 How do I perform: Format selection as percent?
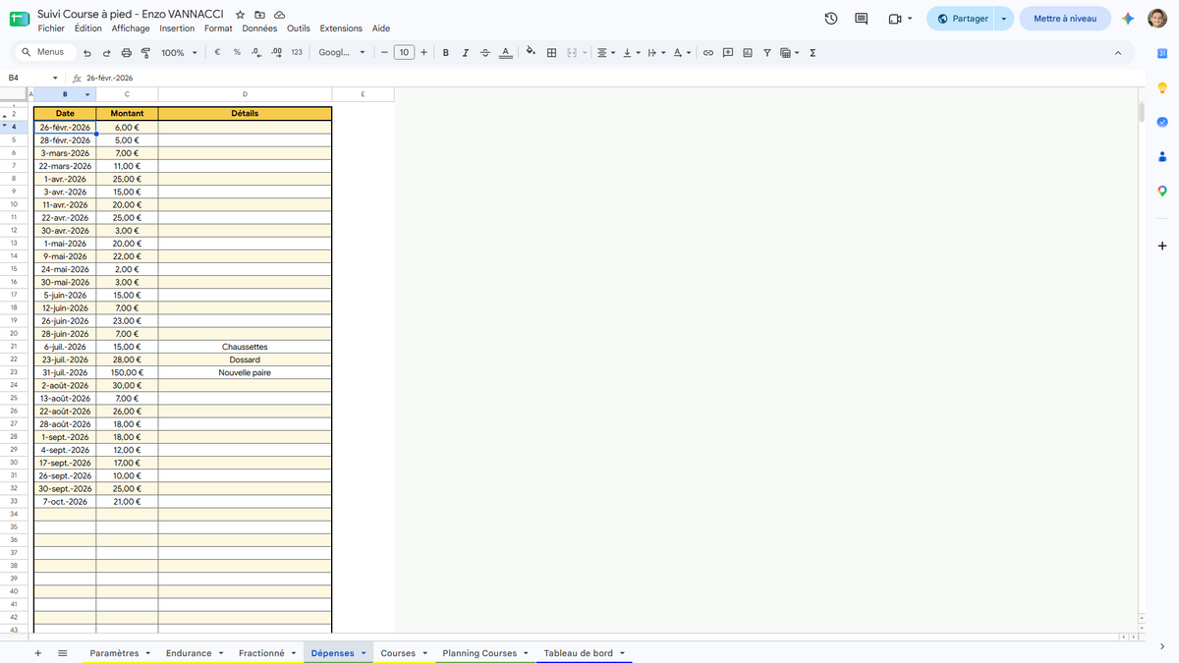click(237, 53)
